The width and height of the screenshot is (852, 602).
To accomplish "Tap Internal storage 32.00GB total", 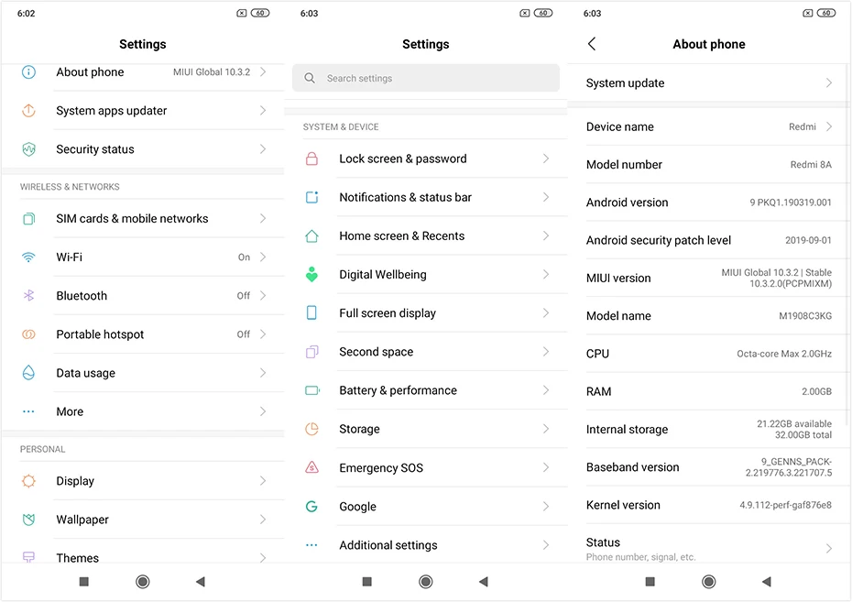I will point(803,434).
